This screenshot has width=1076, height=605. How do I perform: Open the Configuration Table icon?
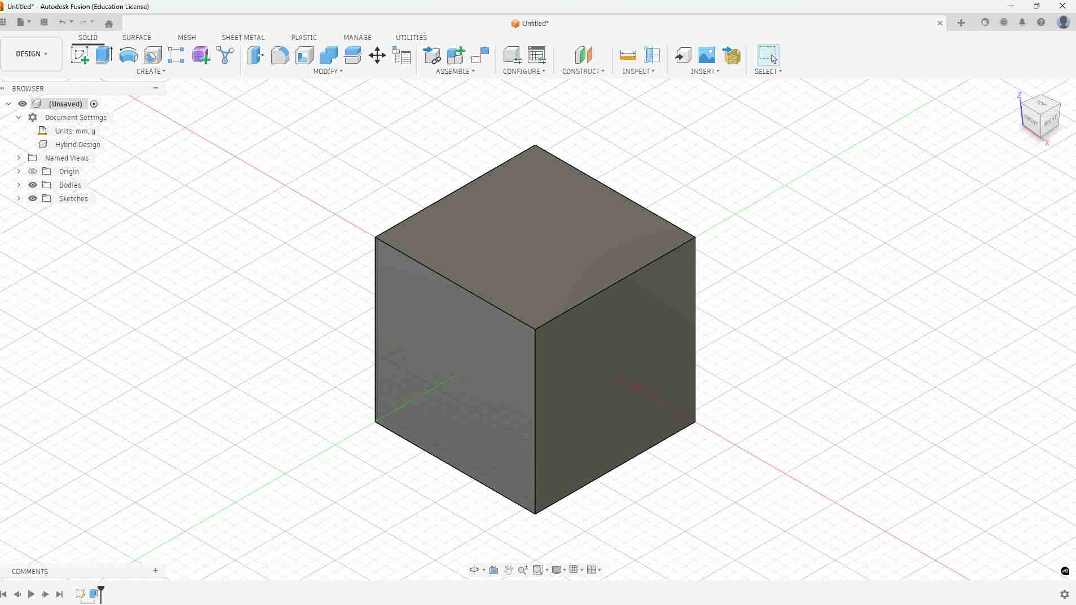tap(537, 55)
